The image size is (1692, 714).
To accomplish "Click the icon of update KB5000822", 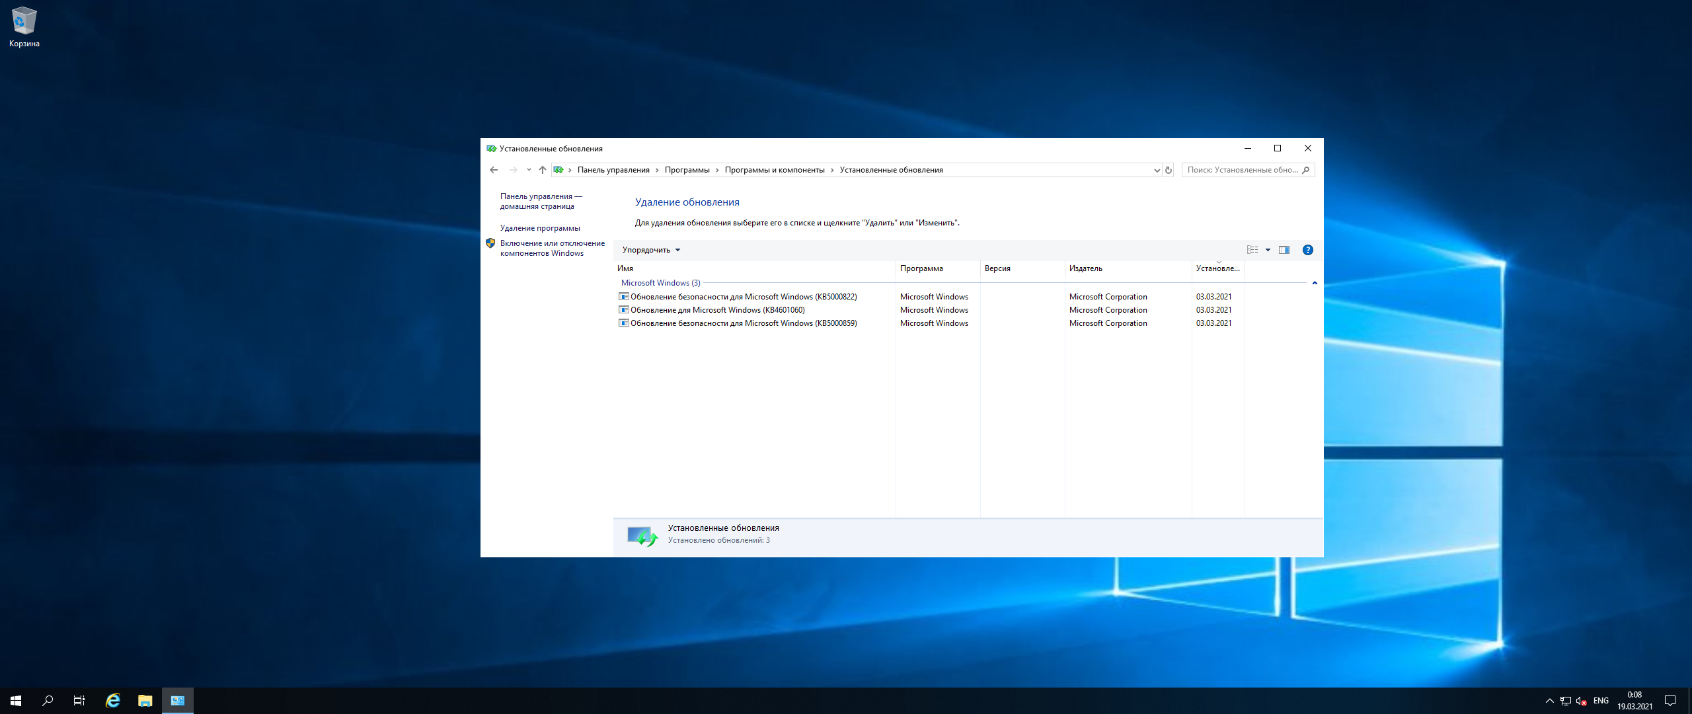I will pos(623,297).
